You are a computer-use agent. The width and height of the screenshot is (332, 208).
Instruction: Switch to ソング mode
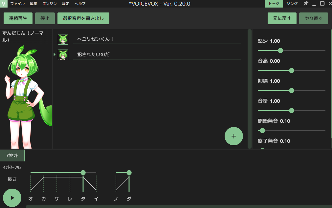coord(292,4)
